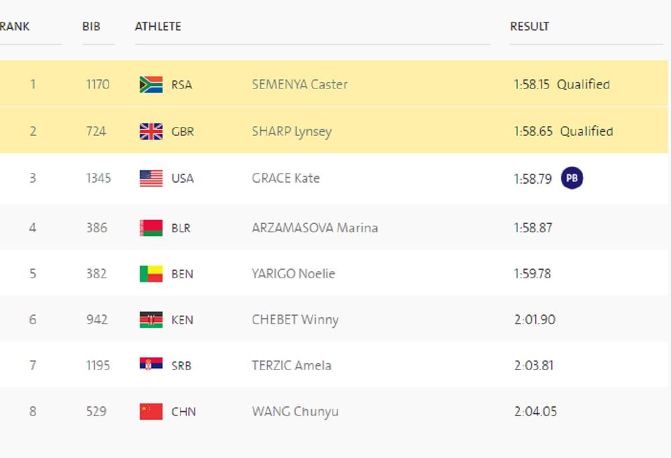Select athlete name ARZAMASOVA Marina
Image resolution: width=671 pixels, height=458 pixels.
pos(315,228)
